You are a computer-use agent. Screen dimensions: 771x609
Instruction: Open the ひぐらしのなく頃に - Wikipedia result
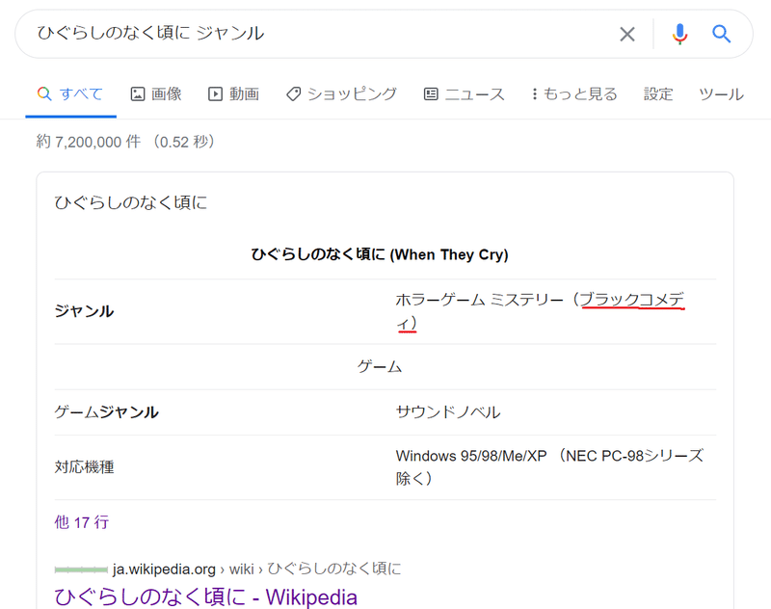(205, 597)
